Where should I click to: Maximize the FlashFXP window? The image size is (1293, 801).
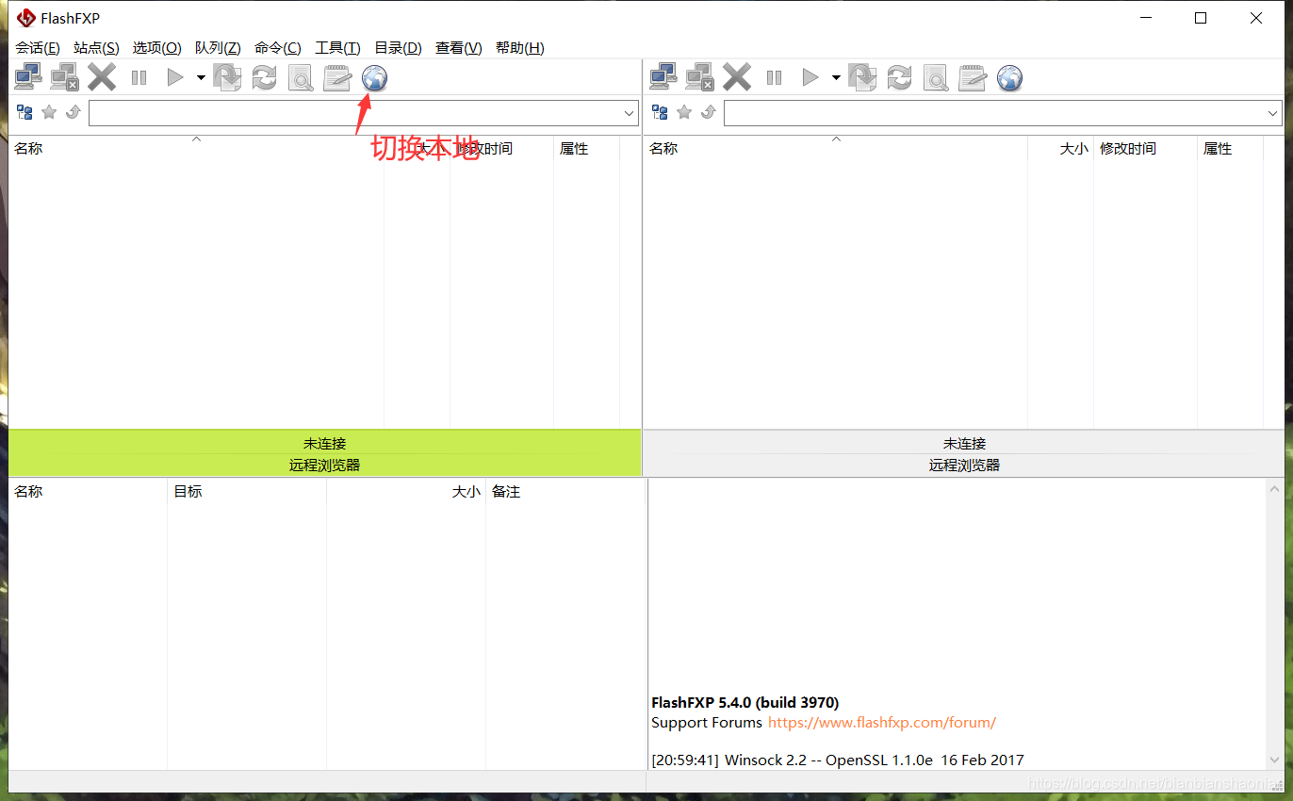[x=1200, y=18]
